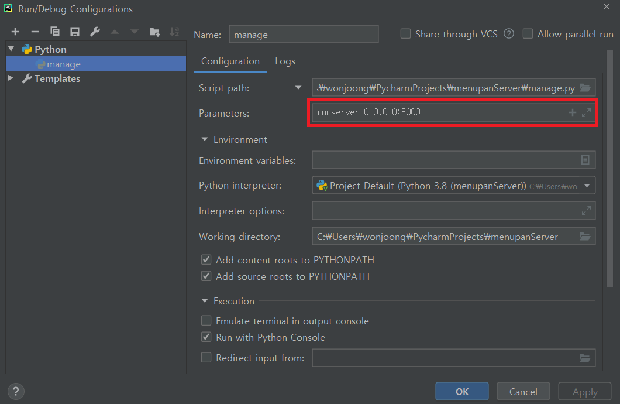Remove selected configuration with minus icon

click(x=35, y=32)
